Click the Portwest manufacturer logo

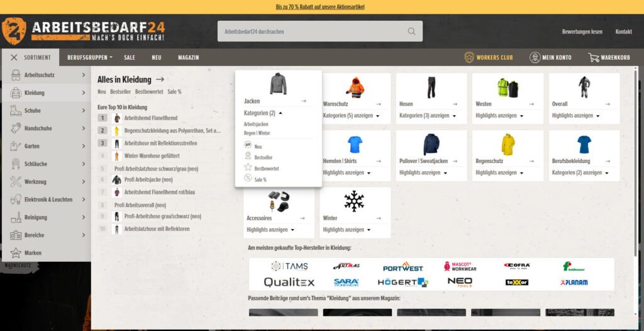(402, 266)
